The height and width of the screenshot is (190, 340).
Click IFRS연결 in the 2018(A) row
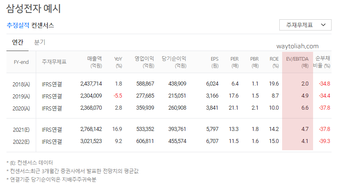click(52, 84)
